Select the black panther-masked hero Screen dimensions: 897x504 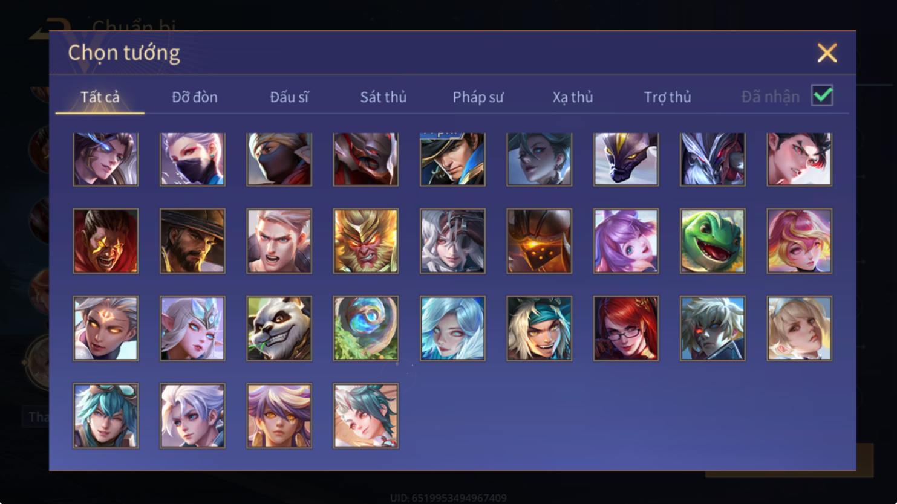point(625,159)
